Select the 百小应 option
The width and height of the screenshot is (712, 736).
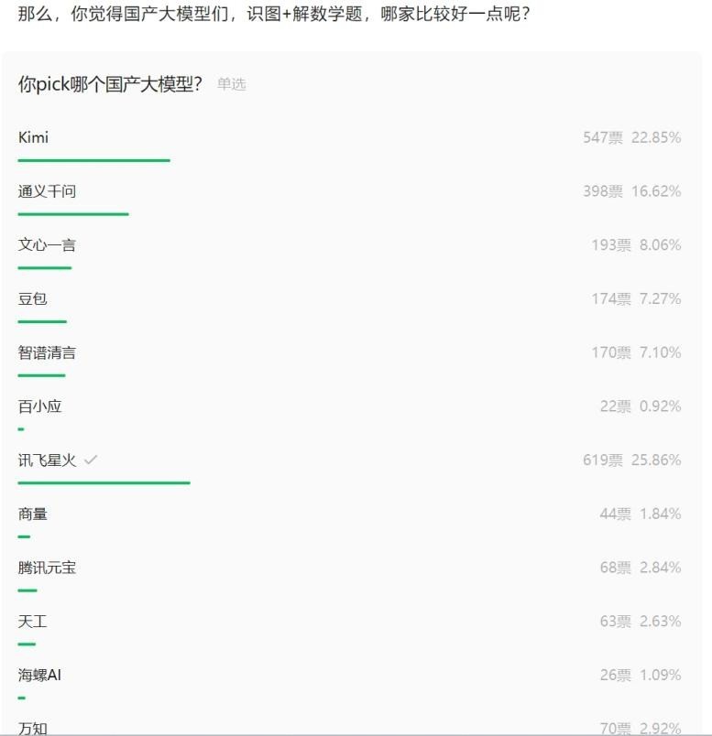39,406
